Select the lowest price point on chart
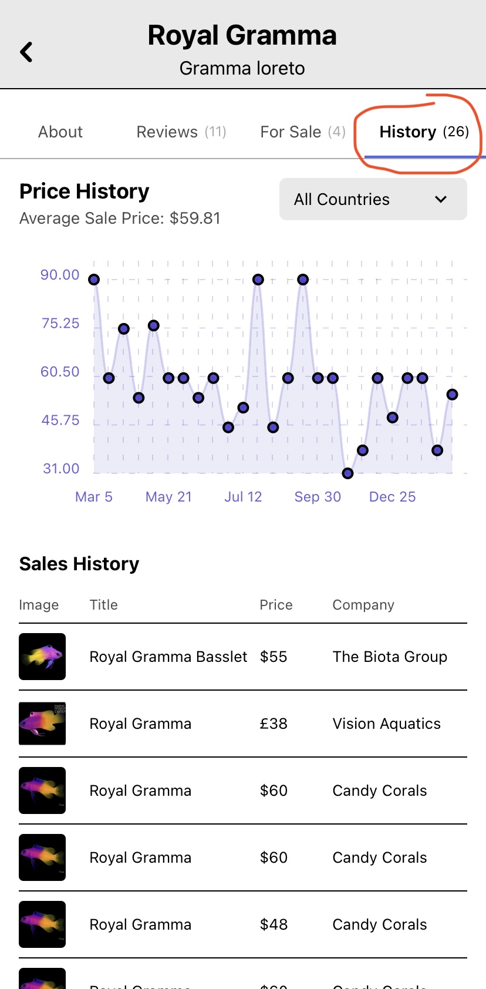Screen dimensions: 486x989 coord(347,473)
